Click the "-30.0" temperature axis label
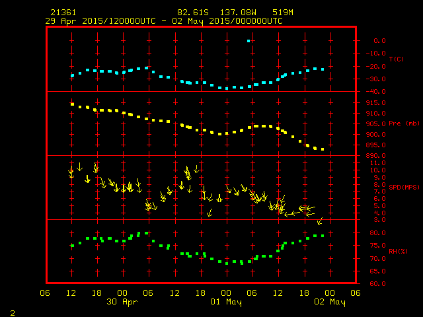This screenshot has width=423, height=317. (x=376, y=79)
